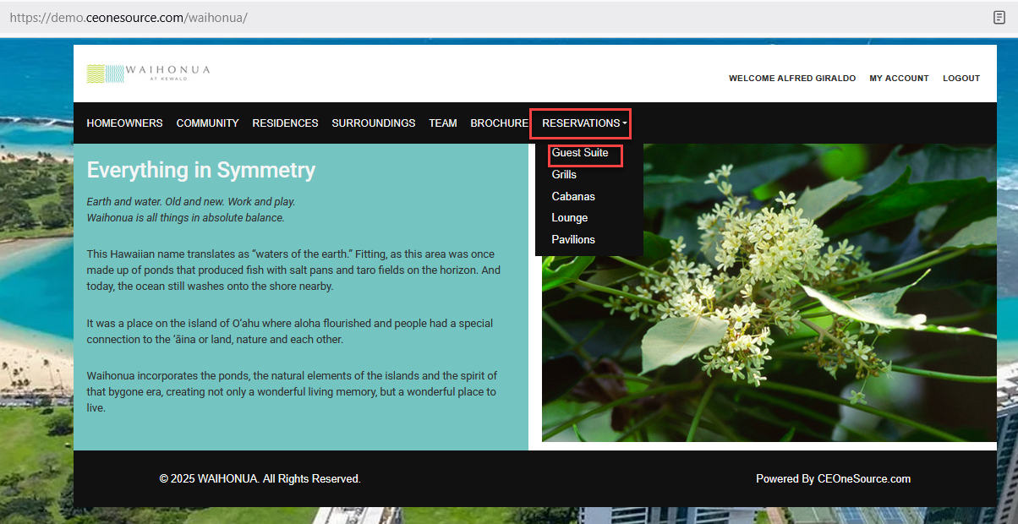Screen dimensions: 1018x524
Task: Click Welcome Alfred Giraldo text
Action: tap(791, 79)
